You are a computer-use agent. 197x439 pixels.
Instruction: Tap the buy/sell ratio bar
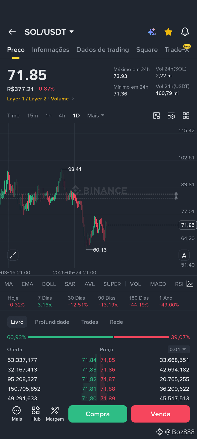click(99, 337)
